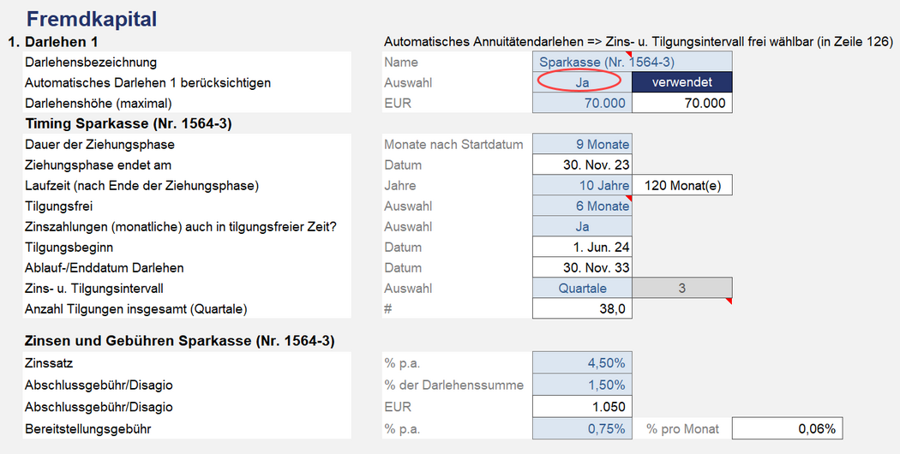Click the Zinssatz 4,50% cell
900x454 pixels.
(x=581, y=364)
